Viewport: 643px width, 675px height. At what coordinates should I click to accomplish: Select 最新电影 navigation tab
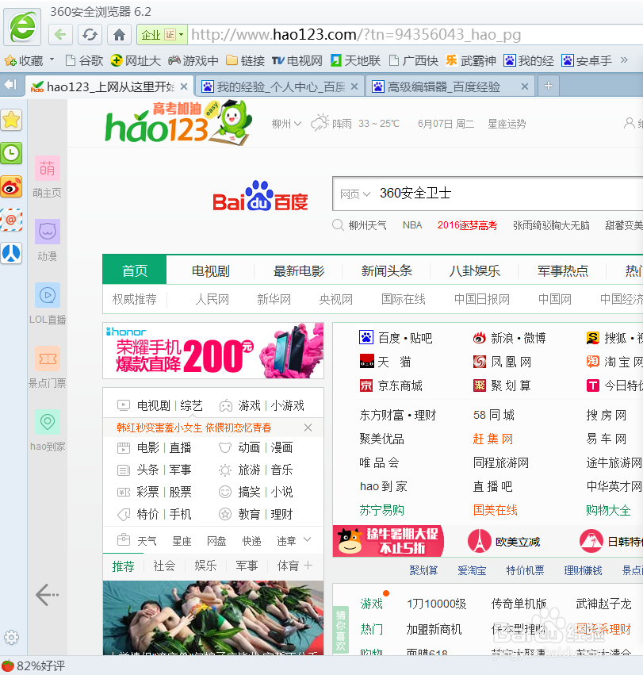tap(299, 270)
